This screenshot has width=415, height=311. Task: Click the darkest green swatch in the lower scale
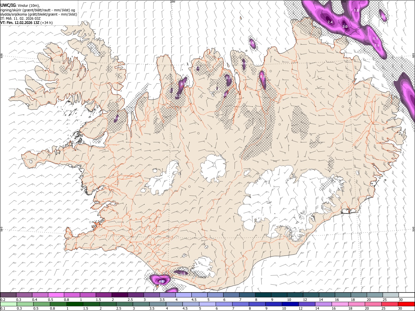[x=75, y=304]
